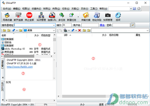Click the 端口 port field
The image size is (150, 106).
(x=67, y=25)
